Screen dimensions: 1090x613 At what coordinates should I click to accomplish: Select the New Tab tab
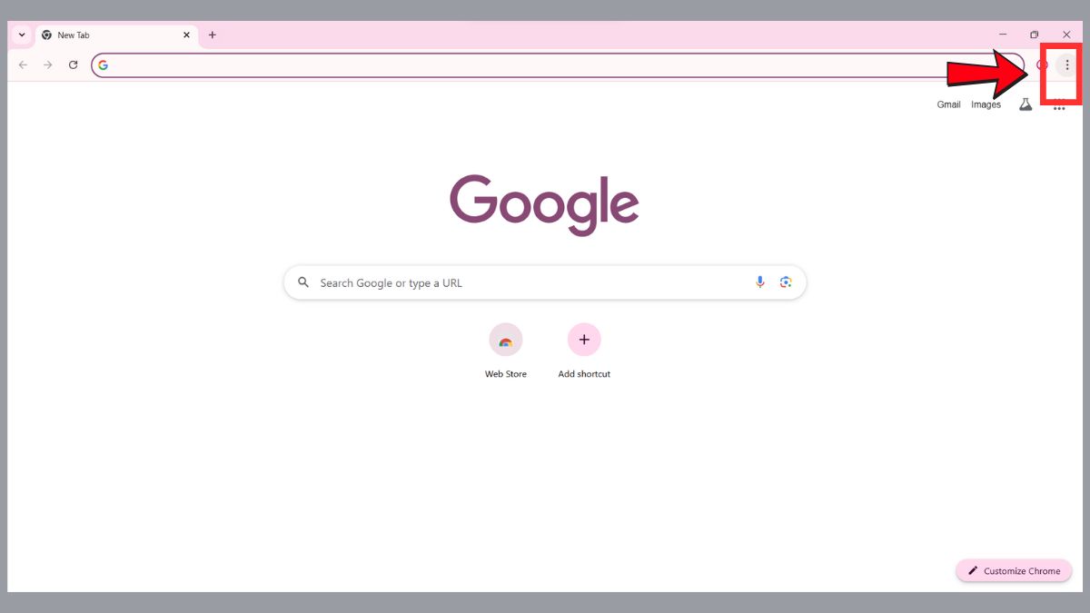pyautogui.click(x=116, y=35)
